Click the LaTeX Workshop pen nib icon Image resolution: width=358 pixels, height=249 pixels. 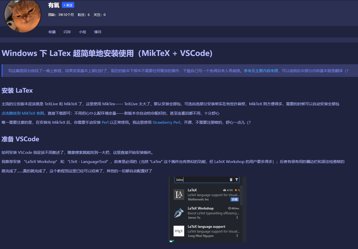(x=179, y=213)
